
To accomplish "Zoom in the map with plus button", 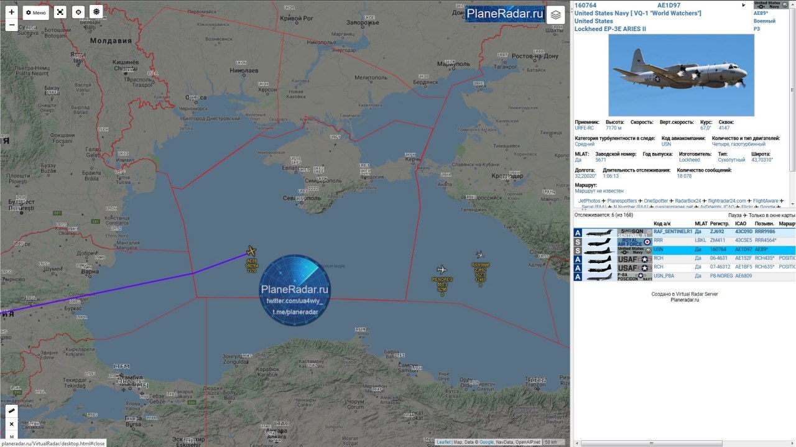I will [x=11, y=12].
